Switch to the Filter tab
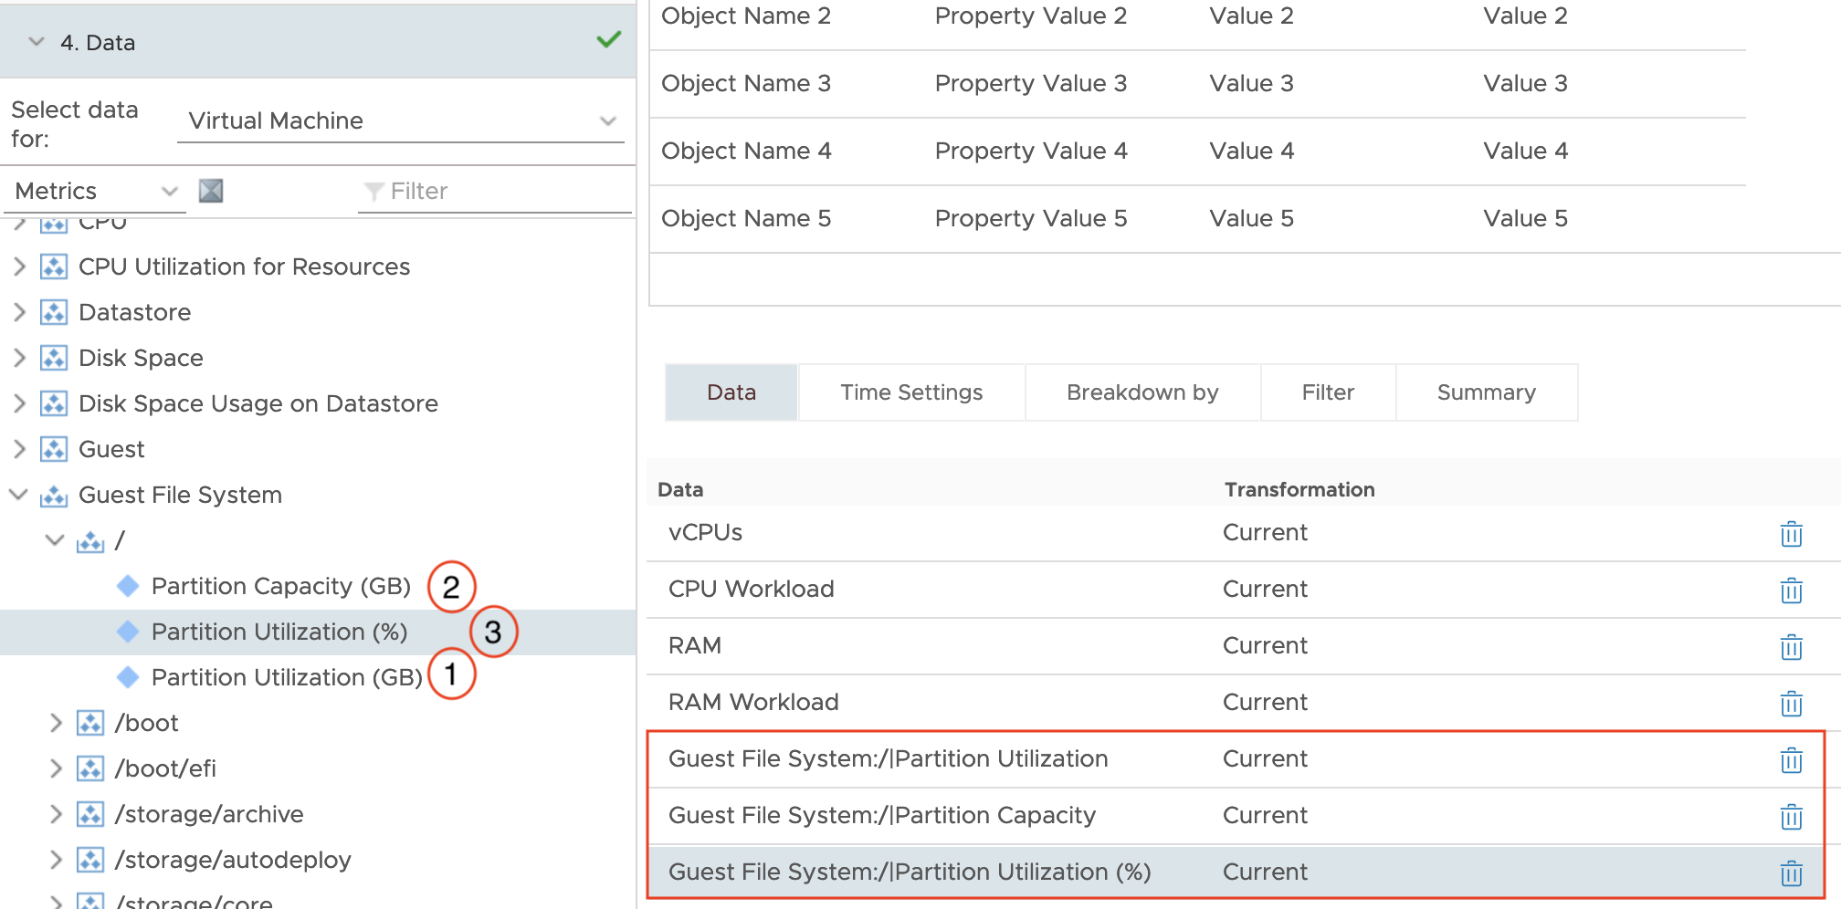Image resolution: width=1841 pixels, height=909 pixels. pos(1328,392)
